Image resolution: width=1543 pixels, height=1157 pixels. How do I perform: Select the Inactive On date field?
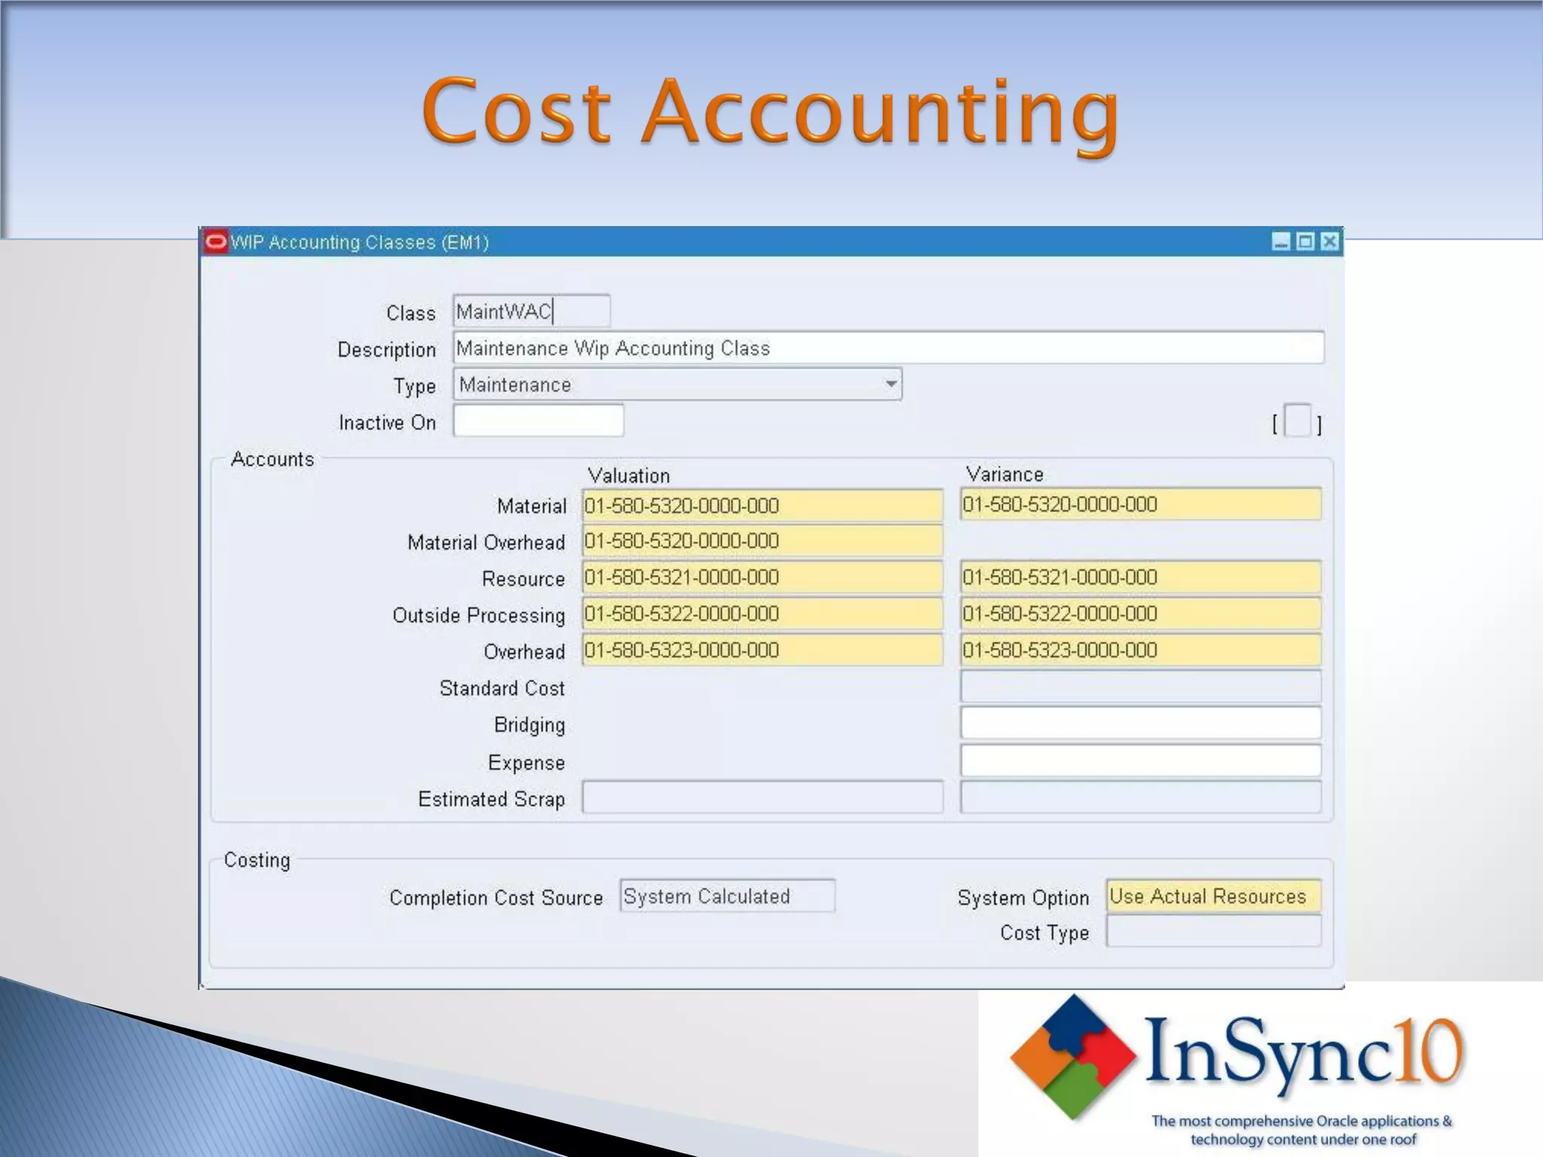538,421
